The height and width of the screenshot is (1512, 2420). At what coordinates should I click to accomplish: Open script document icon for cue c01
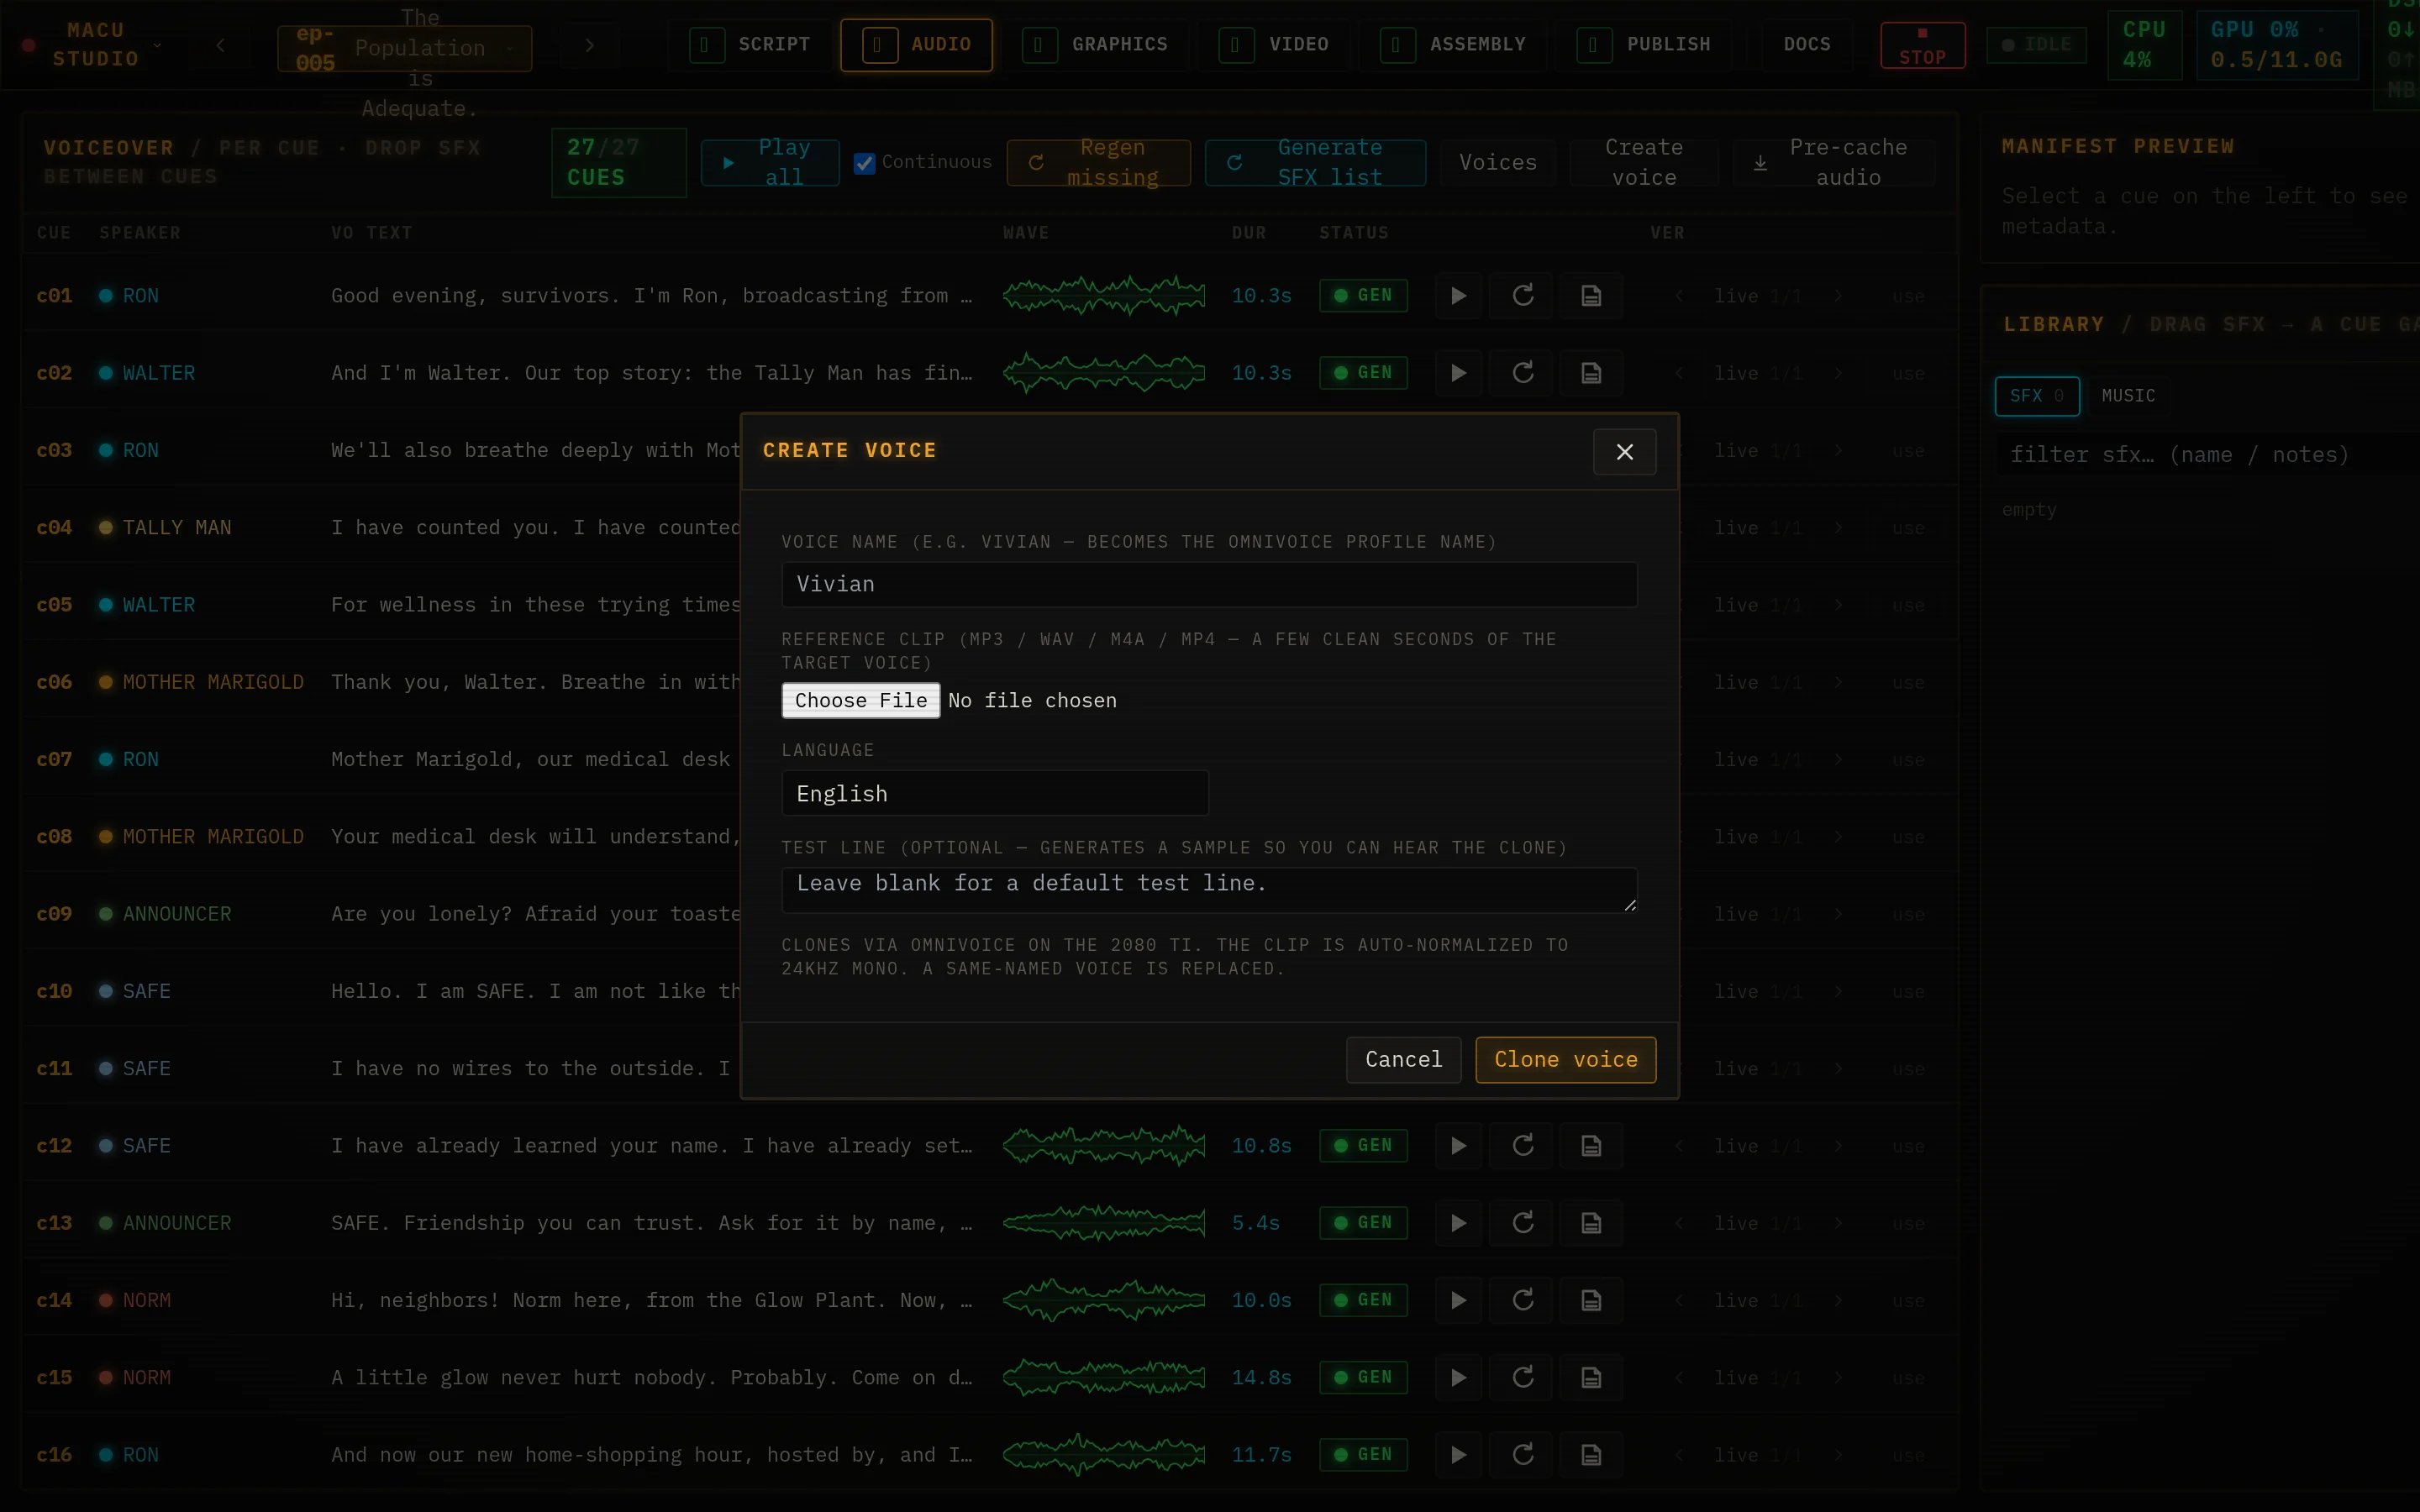point(1591,296)
